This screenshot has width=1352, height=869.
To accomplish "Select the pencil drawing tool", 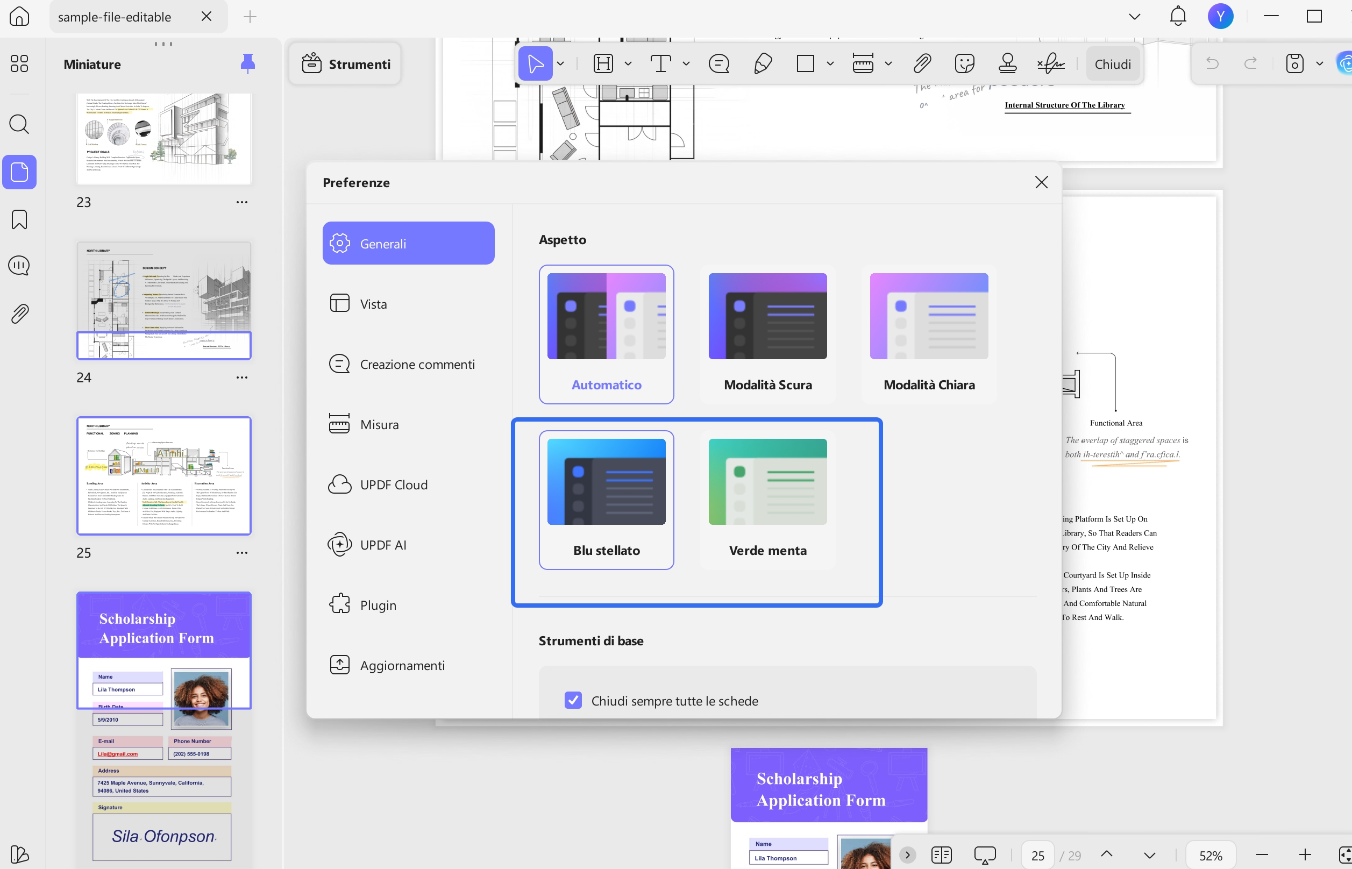I will click(x=763, y=64).
